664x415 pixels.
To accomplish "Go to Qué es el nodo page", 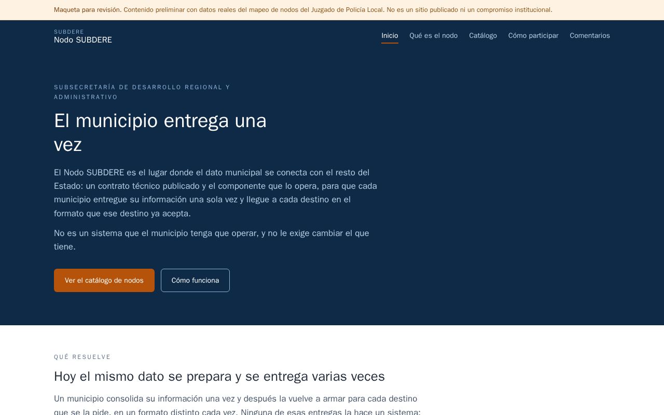I will (x=433, y=36).
